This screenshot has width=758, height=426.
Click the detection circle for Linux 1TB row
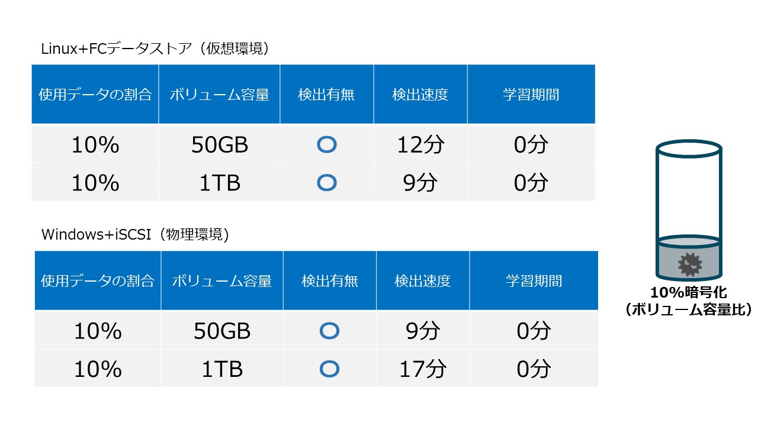(x=327, y=182)
